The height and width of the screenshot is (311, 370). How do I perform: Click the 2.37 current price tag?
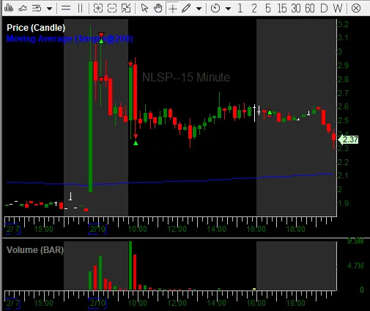(348, 139)
